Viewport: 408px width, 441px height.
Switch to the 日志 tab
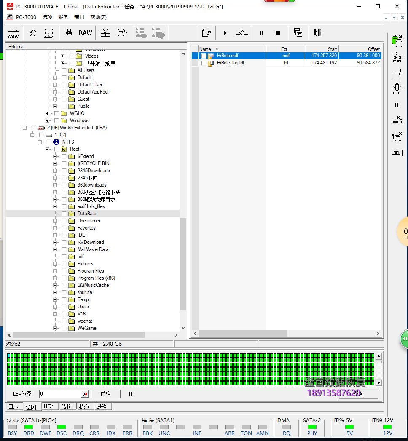point(13,407)
